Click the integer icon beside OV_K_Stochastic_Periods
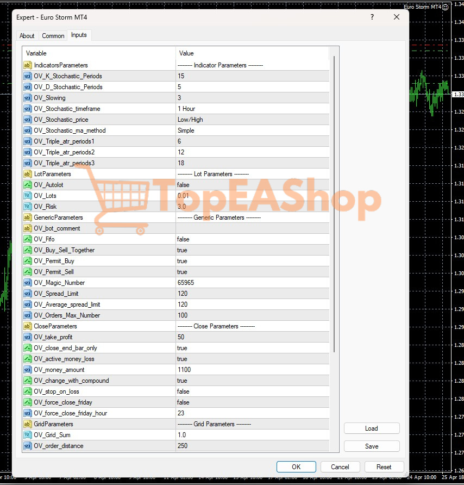Image resolution: width=464 pixels, height=485 pixels. 28,76
